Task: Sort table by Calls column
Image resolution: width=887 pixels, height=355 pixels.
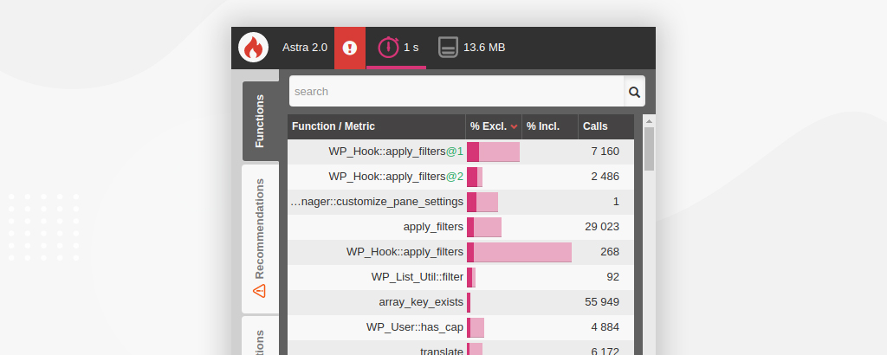Action: pyautogui.click(x=605, y=126)
